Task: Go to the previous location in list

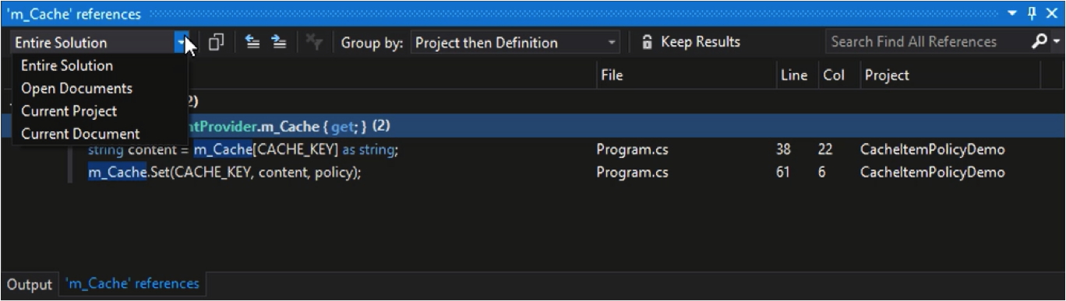Action: pos(252,43)
